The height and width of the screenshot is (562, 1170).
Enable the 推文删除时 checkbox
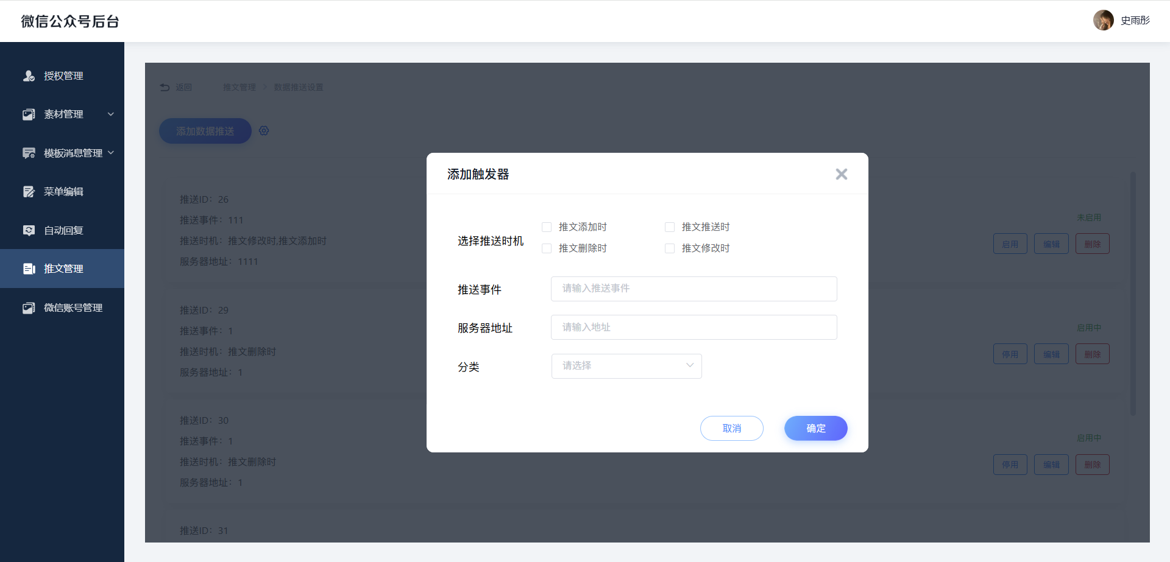tap(547, 248)
